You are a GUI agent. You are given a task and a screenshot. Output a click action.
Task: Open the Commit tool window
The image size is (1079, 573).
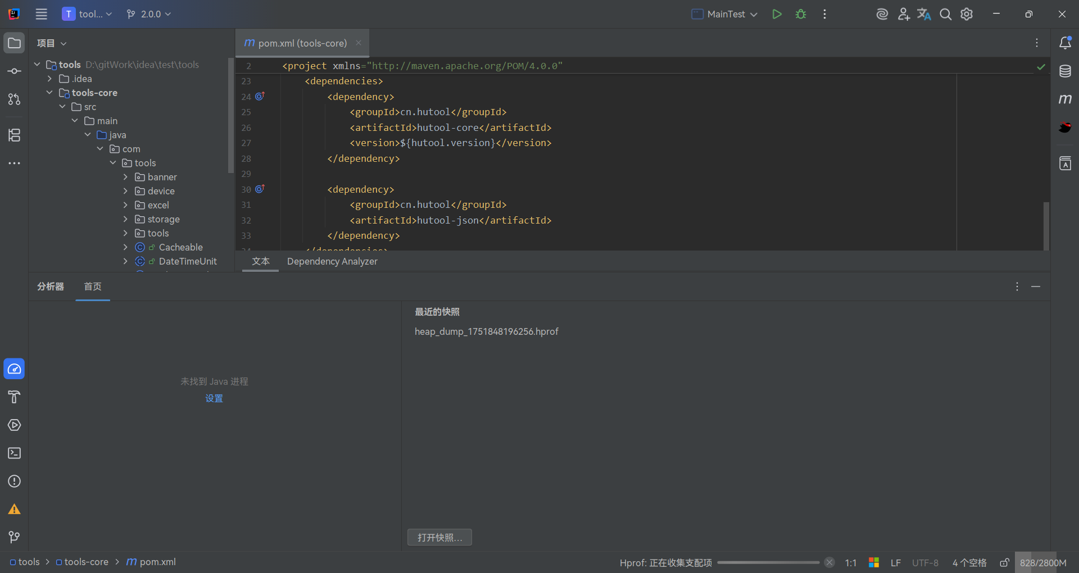(14, 71)
